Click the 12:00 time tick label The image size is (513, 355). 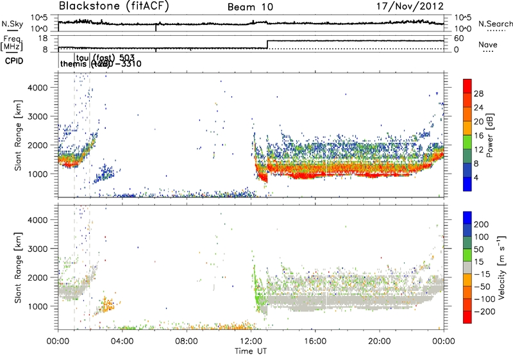(251, 342)
